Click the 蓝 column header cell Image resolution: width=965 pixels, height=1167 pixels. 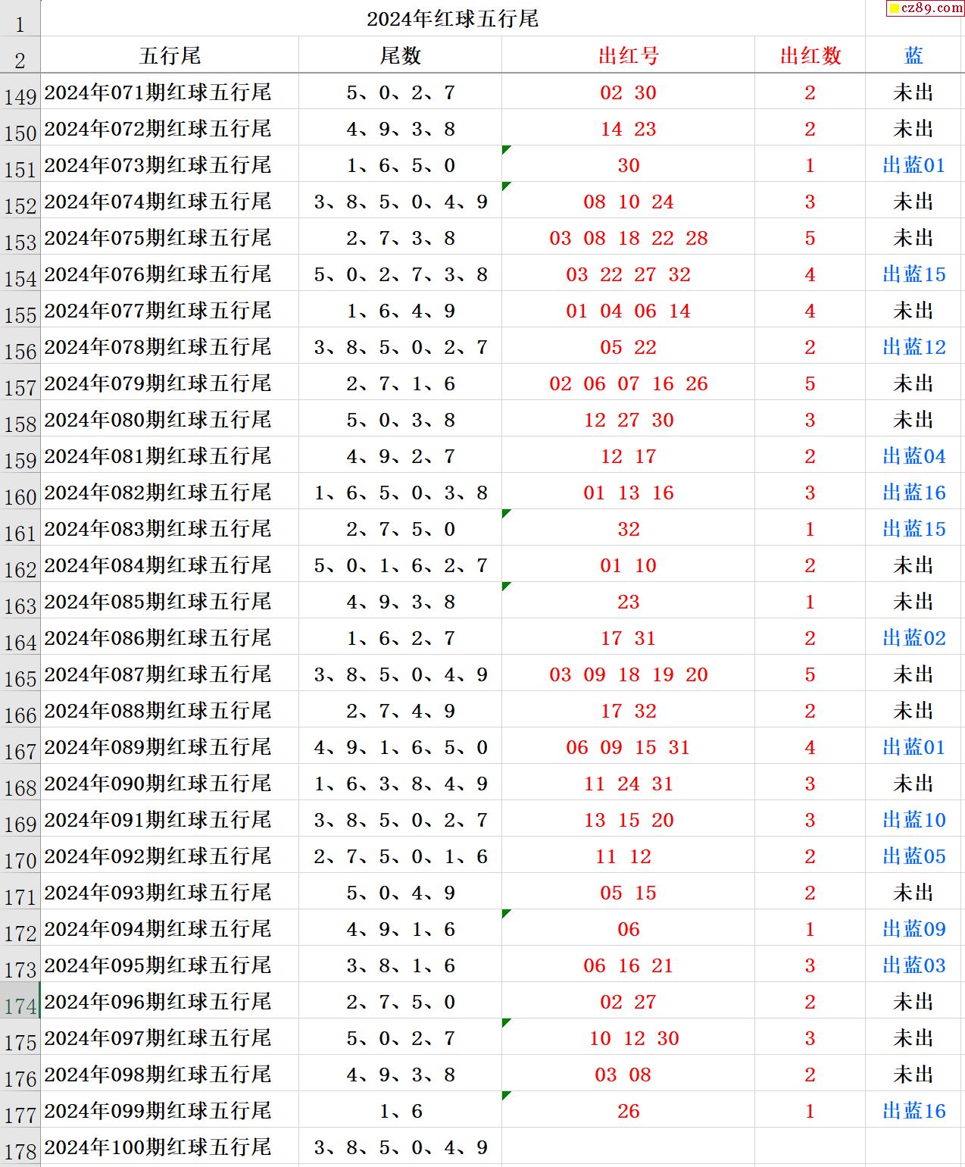(x=913, y=55)
